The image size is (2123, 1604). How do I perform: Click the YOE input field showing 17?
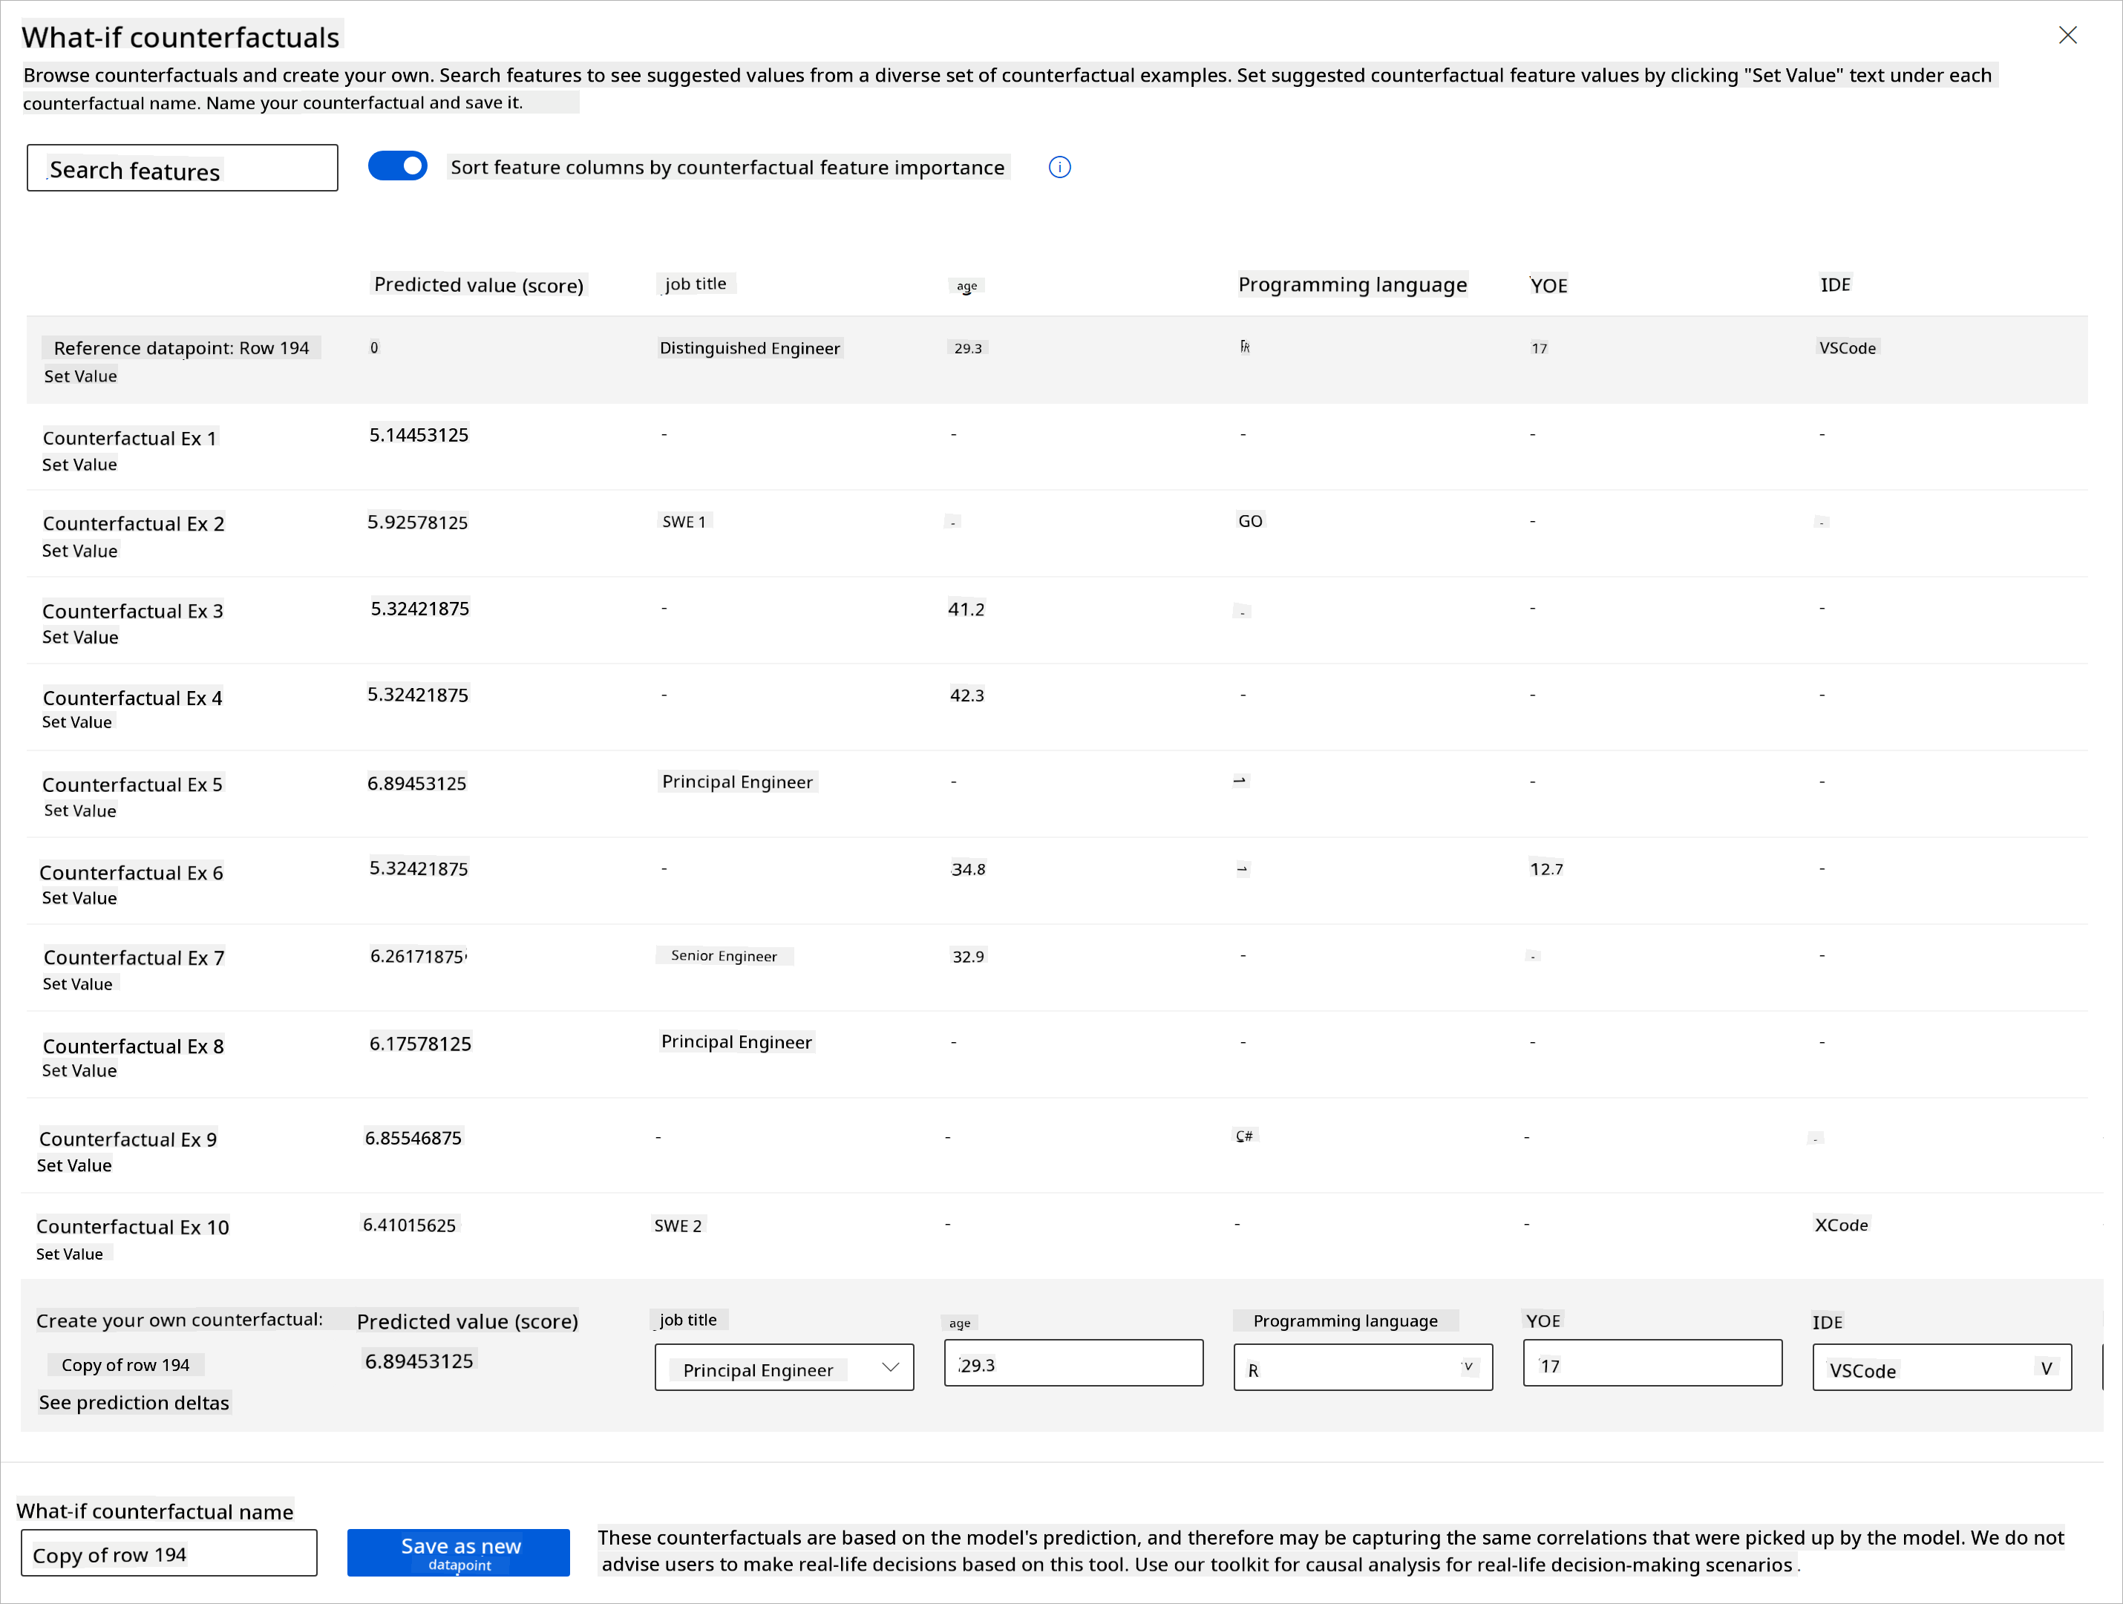(x=1651, y=1364)
